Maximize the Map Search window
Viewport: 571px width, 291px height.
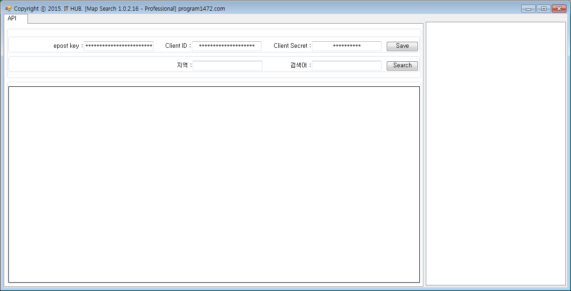pos(543,9)
